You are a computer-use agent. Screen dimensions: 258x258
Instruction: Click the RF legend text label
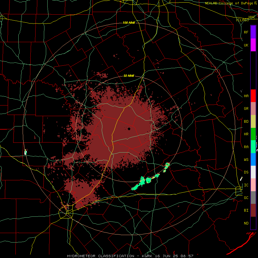[246, 32]
